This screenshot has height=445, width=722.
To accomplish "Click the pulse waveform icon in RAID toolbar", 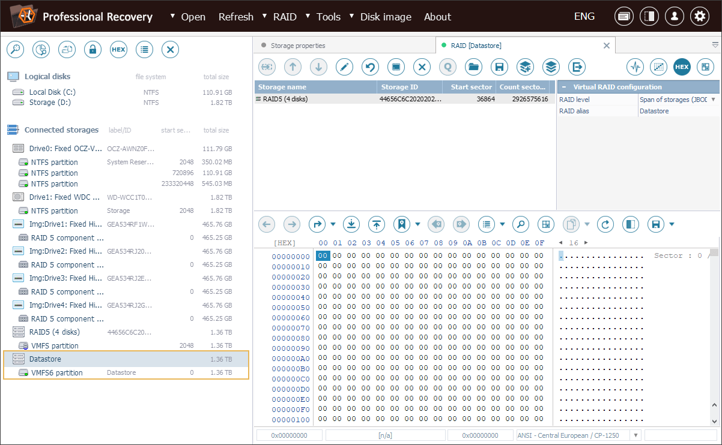I will pyautogui.click(x=635, y=67).
